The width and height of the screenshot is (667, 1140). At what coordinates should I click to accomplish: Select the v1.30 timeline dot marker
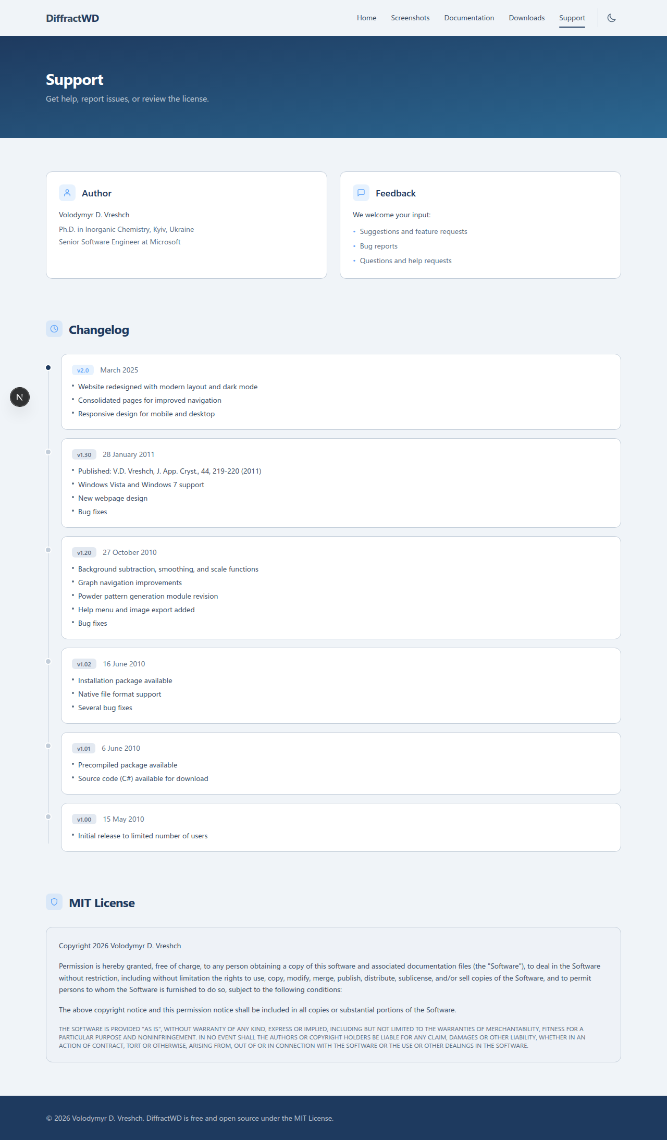pyautogui.click(x=48, y=452)
